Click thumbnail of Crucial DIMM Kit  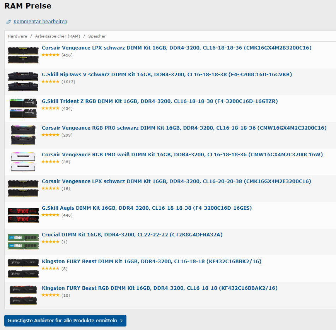pos(23,242)
